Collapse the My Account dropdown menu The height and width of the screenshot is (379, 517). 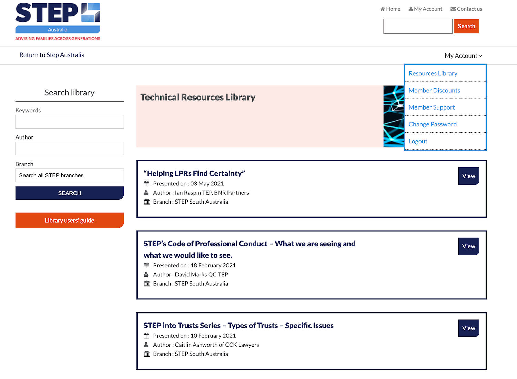click(x=464, y=56)
